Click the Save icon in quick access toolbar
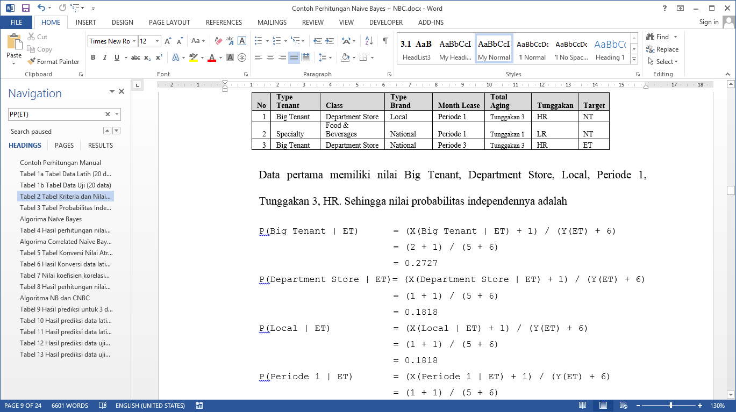Viewport: 736px width, 412px height. (25, 8)
